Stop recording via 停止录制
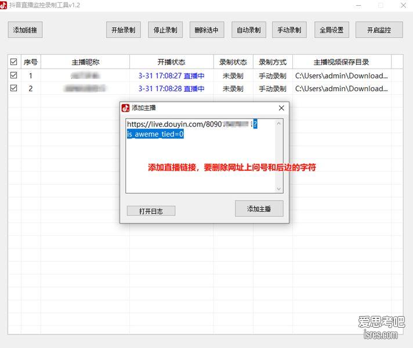The image size is (413, 348). [x=165, y=30]
